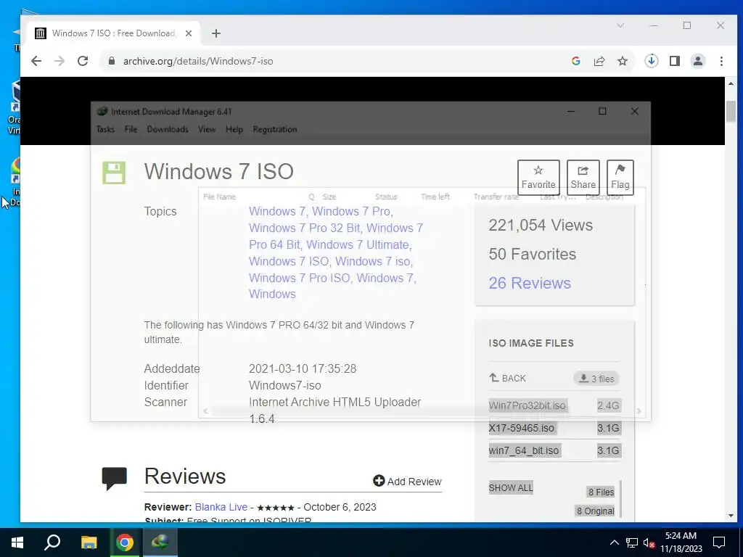743x557 pixels.
Task: Click the Q column header in IDM
Action: tap(311, 197)
